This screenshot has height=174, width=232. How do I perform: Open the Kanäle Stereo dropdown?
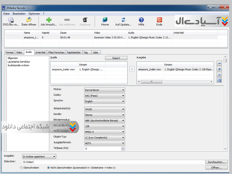click(104, 115)
